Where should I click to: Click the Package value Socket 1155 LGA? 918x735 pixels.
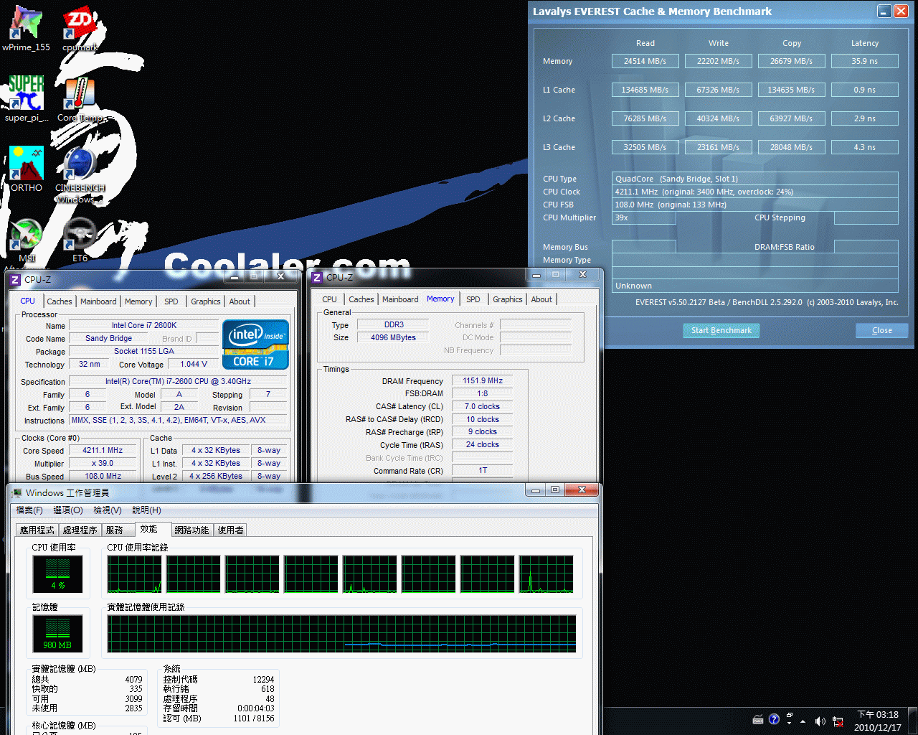pyautogui.click(x=144, y=351)
